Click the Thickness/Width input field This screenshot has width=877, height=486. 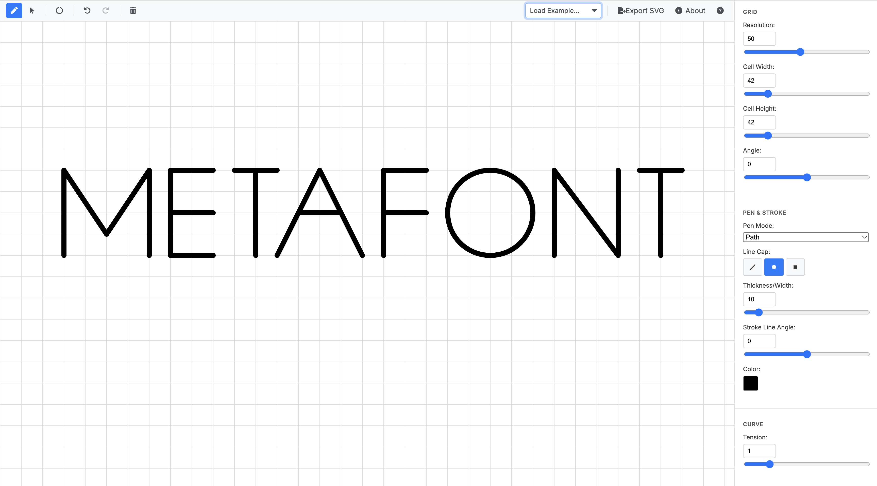(x=759, y=300)
